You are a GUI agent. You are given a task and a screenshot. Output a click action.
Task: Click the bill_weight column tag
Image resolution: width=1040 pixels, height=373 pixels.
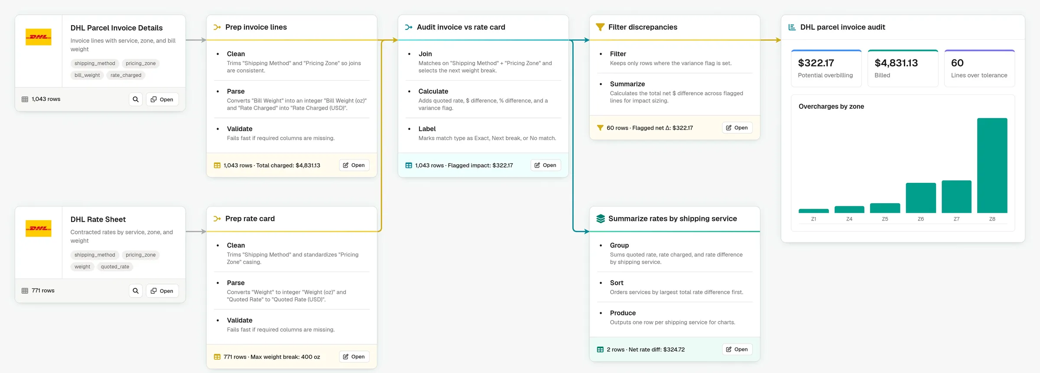[87, 75]
